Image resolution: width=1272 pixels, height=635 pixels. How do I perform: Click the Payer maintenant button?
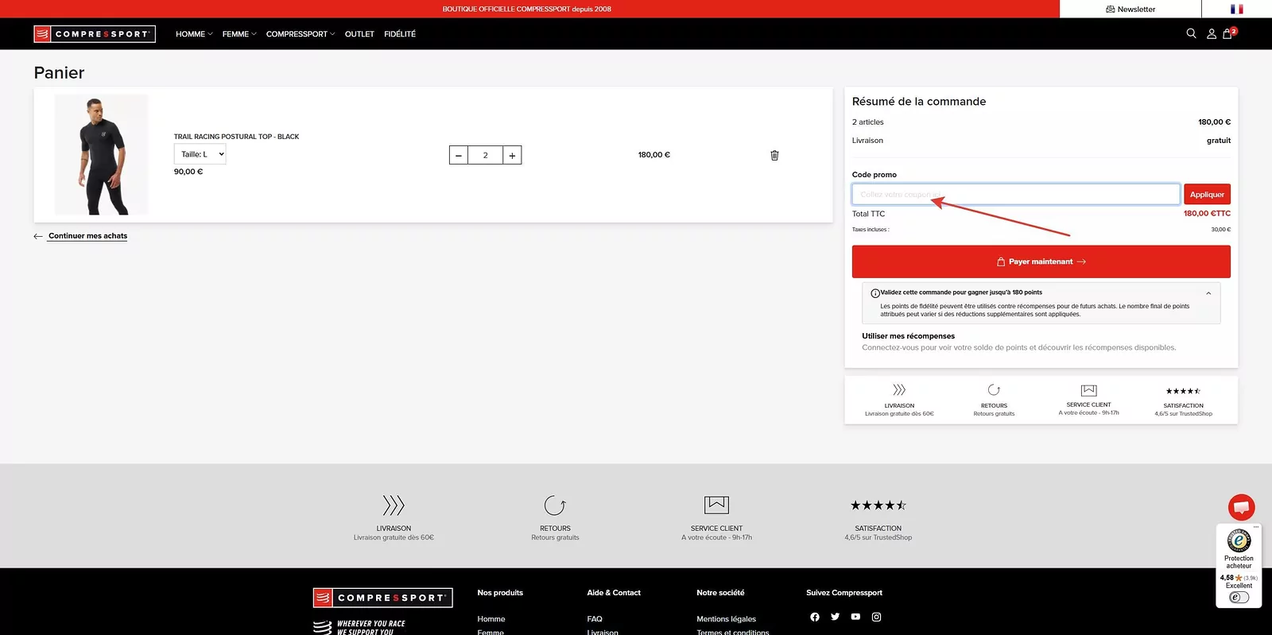tap(1041, 261)
